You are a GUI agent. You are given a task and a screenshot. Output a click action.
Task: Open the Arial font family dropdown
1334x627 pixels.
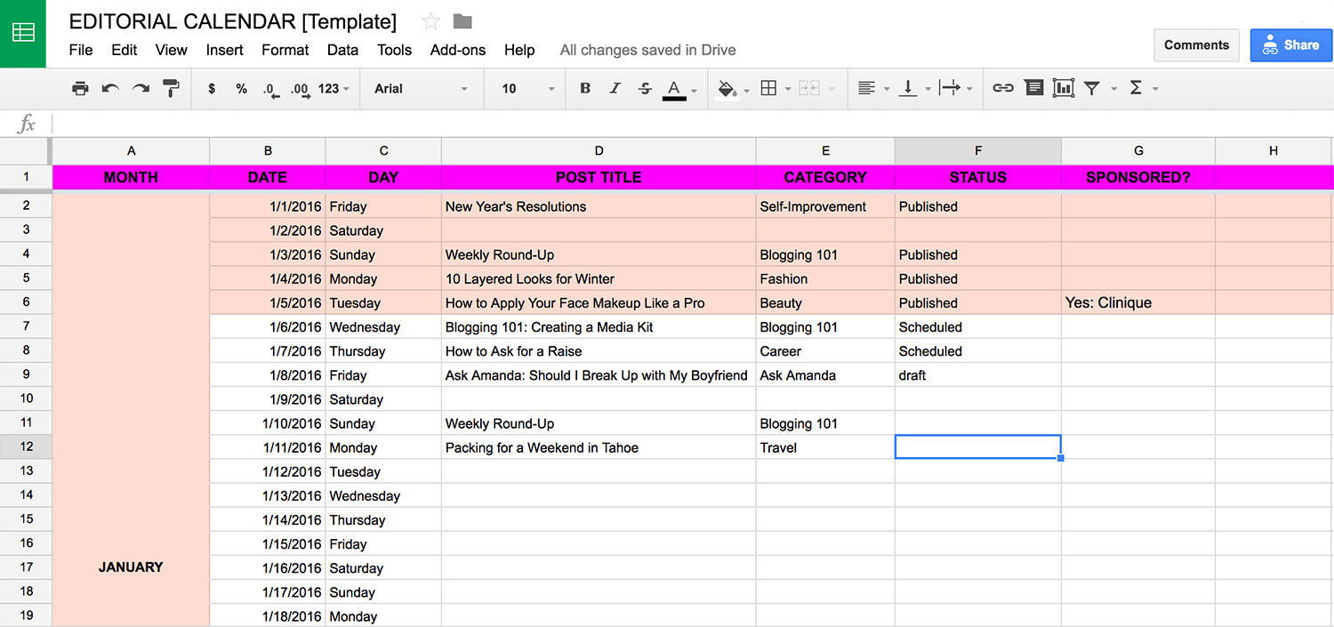coord(422,88)
